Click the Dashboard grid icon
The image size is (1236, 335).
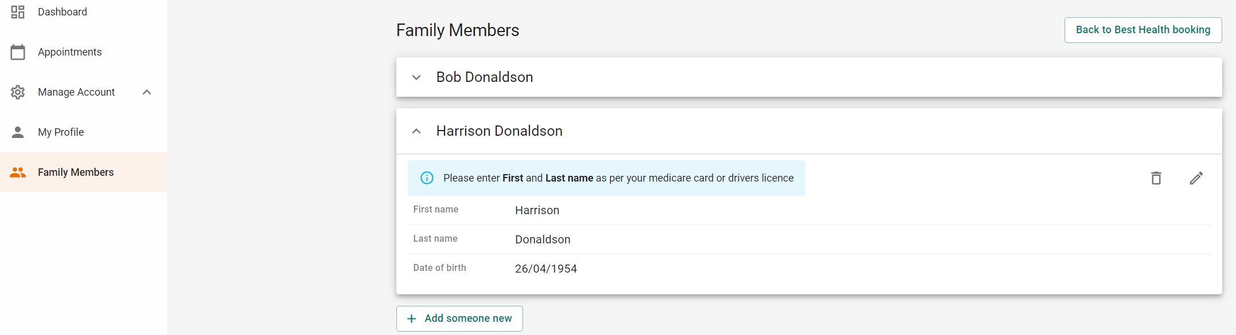[18, 12]
